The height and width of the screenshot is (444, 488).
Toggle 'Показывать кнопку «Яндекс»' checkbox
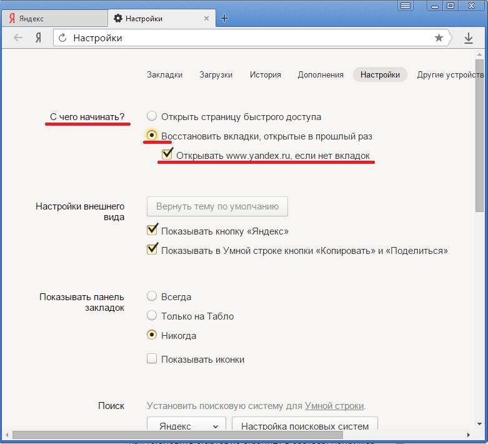[152, 230]
